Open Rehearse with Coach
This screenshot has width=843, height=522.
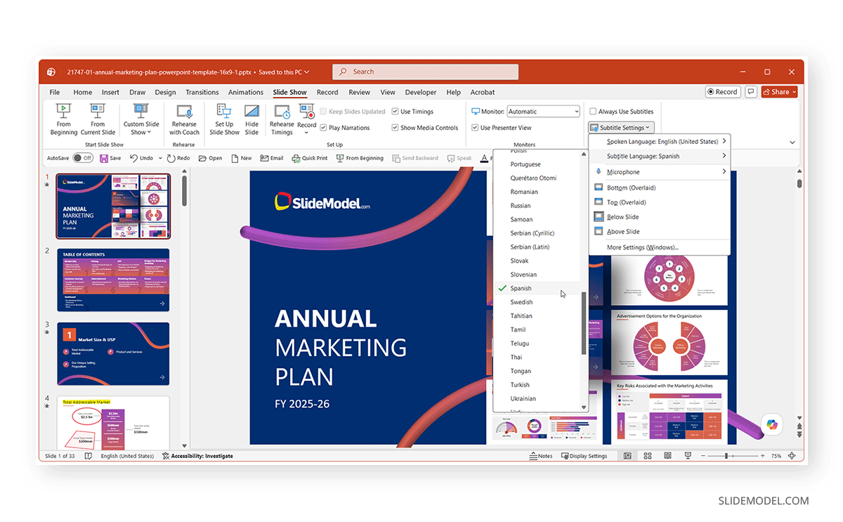tap(185, 119)
